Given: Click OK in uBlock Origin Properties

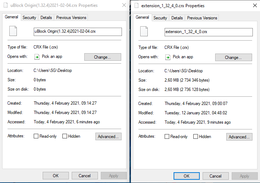Looking at the screenshot, I should (x=56, y=176).
